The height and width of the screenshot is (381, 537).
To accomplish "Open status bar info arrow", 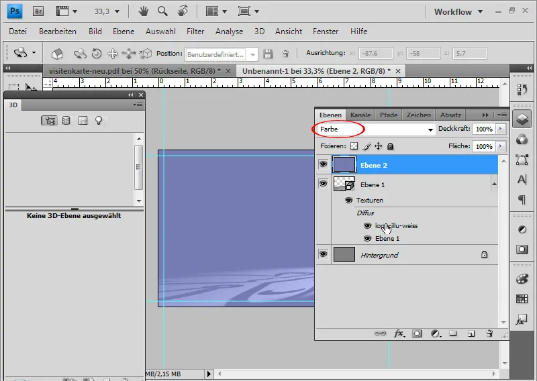I will [x=209, y=374].
